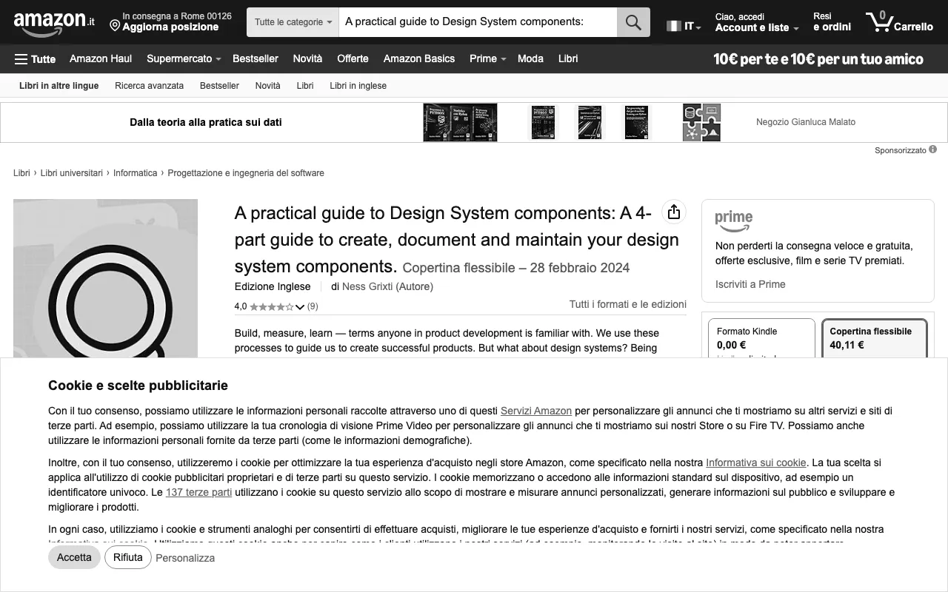The image size is (948, 592).
Task: Open the rating breakdown chevron
Action: [300, 306]
